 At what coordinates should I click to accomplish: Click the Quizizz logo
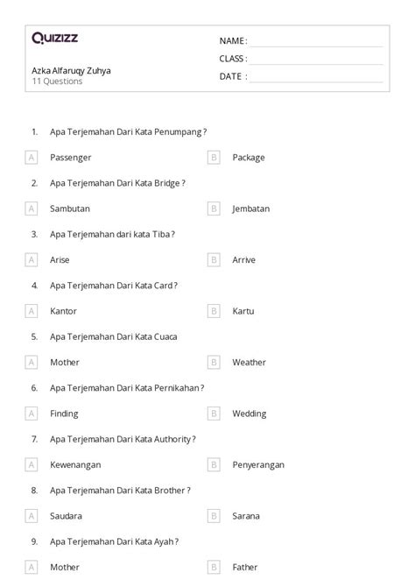(x=54, y=38)
